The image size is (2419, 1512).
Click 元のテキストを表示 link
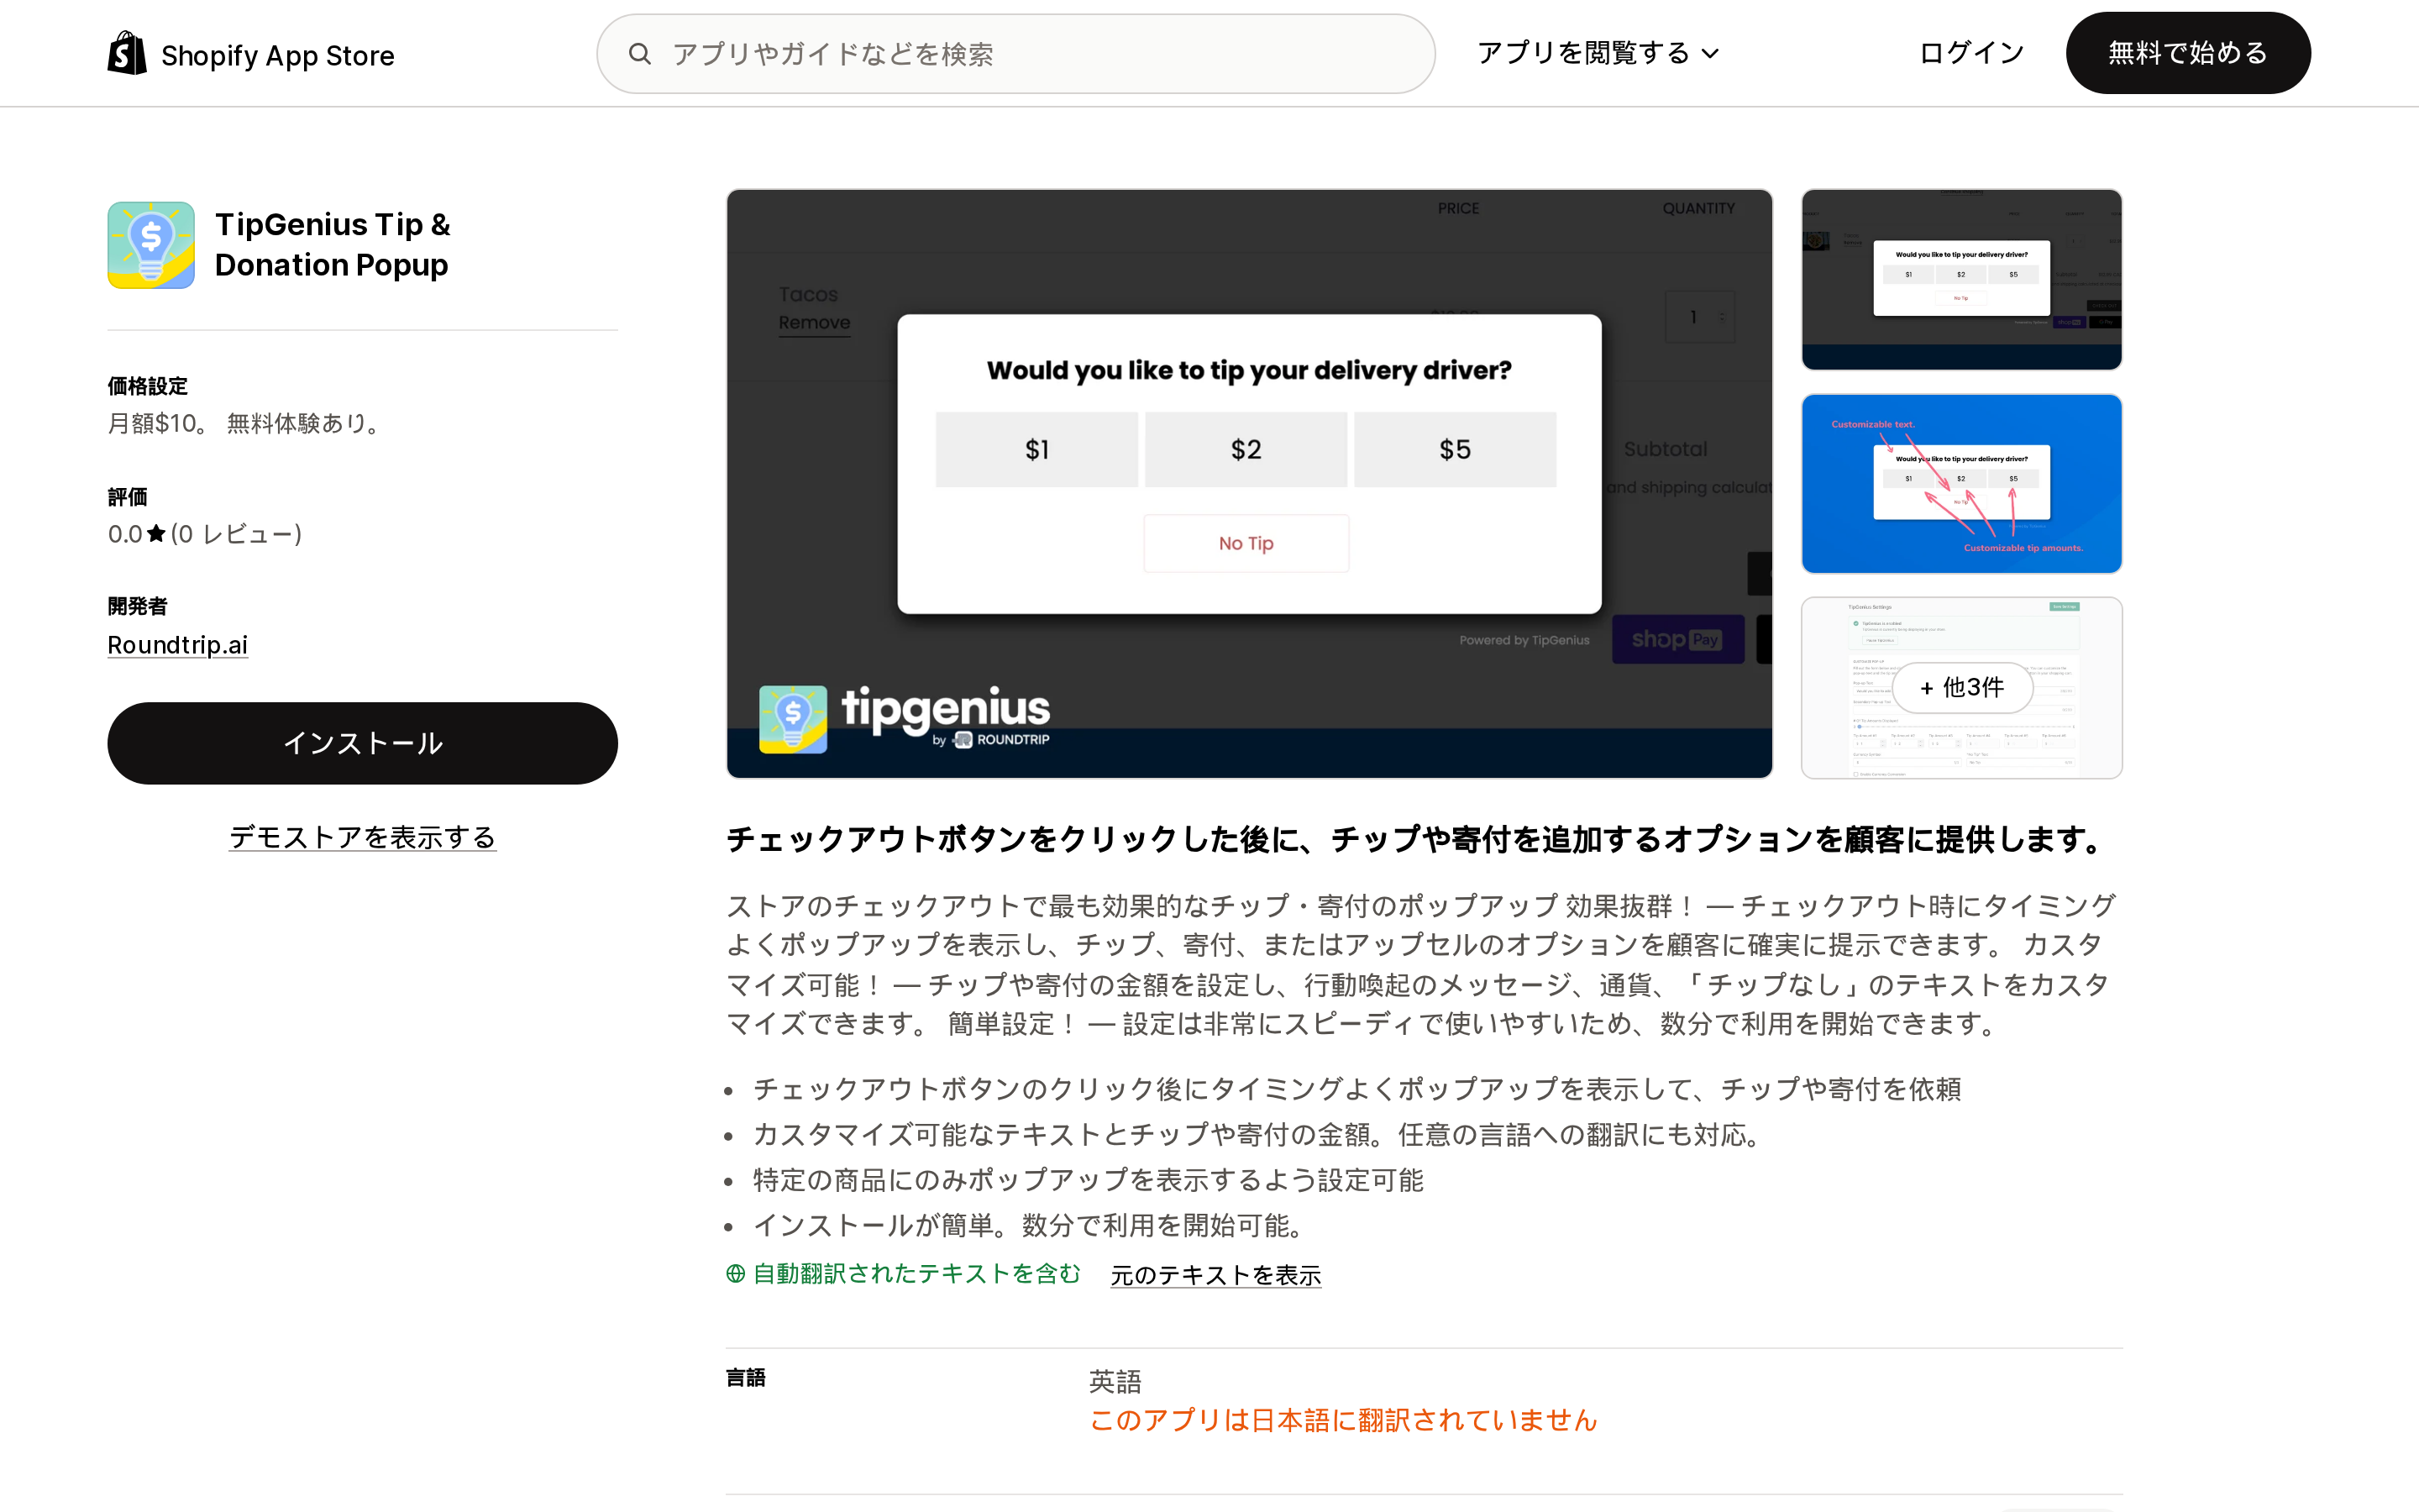[x=1215, y=1275]
